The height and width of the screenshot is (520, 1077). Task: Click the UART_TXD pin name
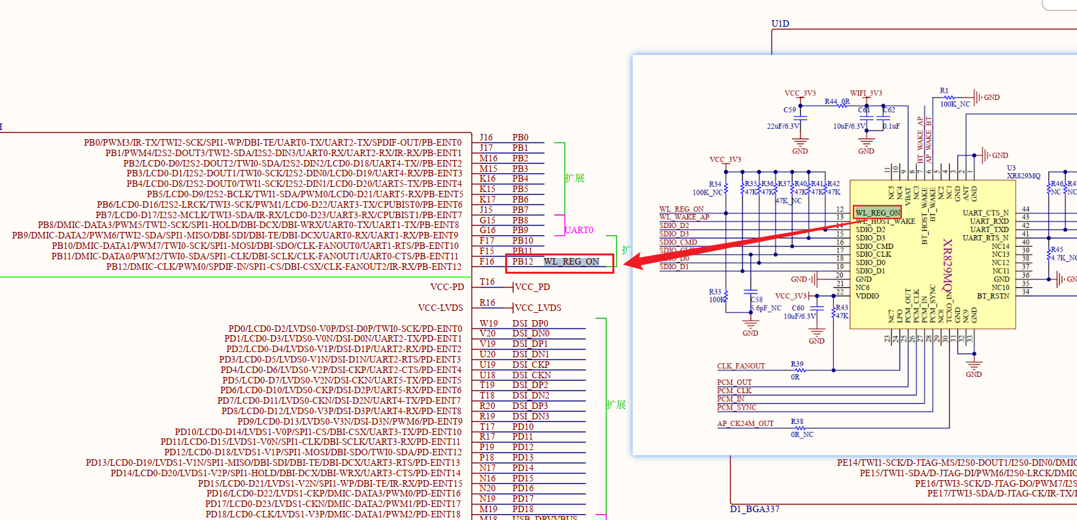(x=989, y=229)
